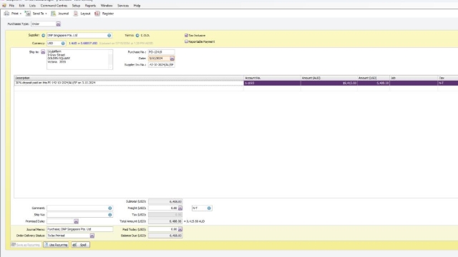Click the Purchase No. input field
The image size is (458, 257).
161,52
